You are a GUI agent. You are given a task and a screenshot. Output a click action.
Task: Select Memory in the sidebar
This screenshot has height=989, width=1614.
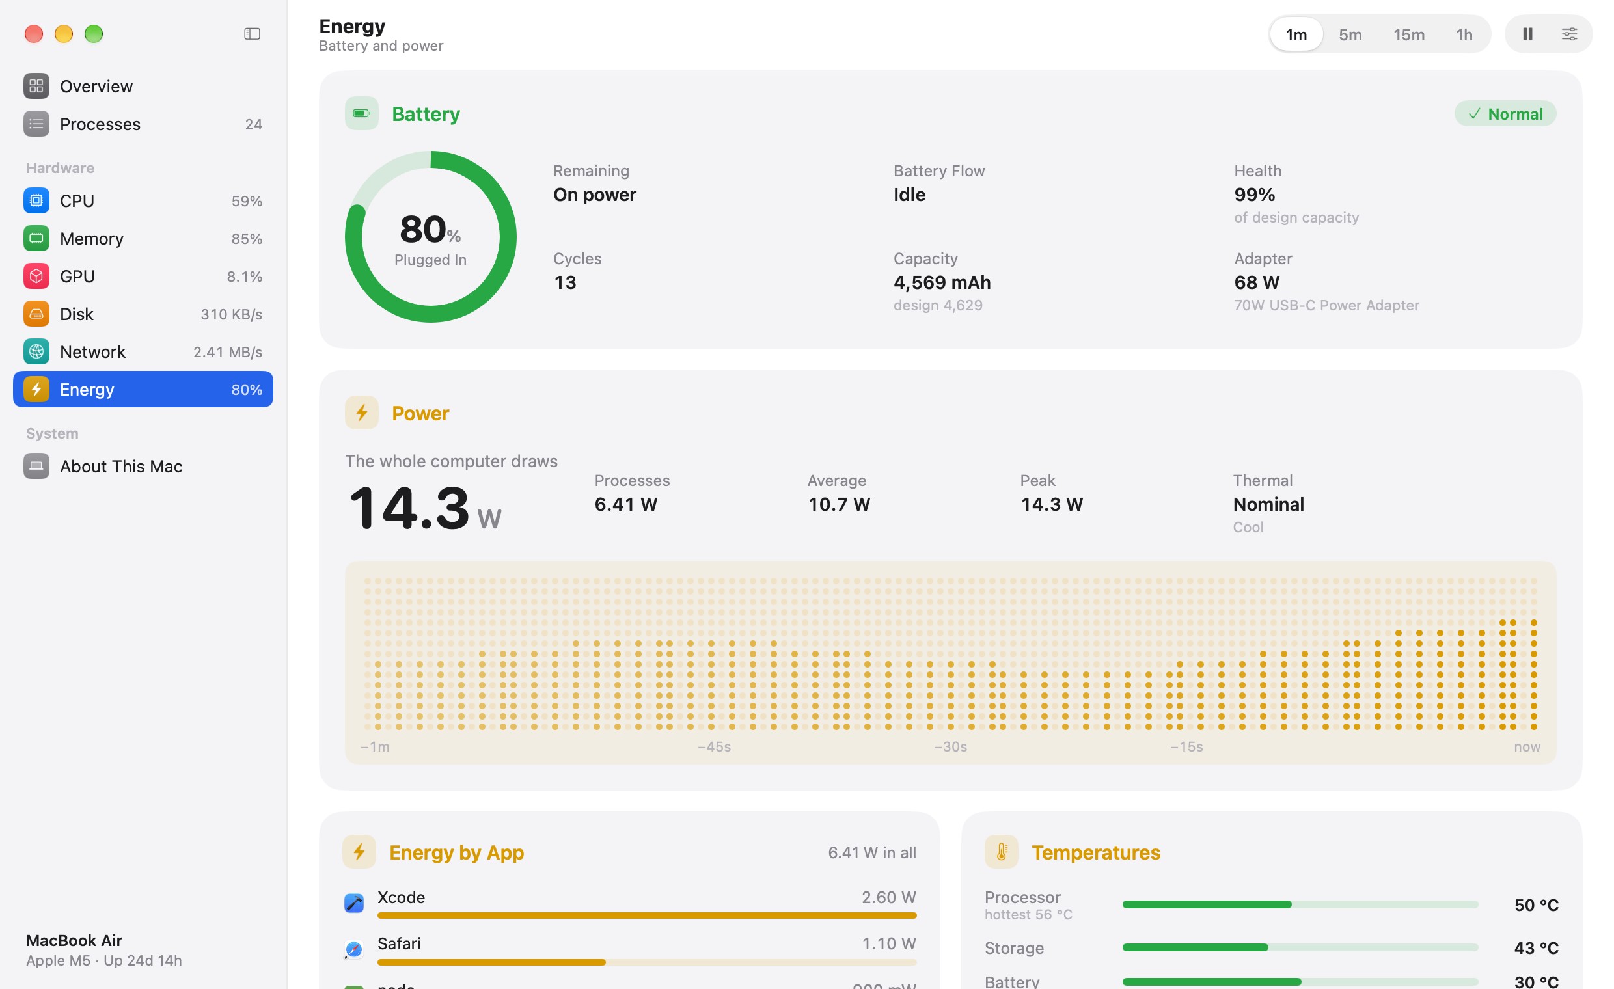click(x=143, y=238)
